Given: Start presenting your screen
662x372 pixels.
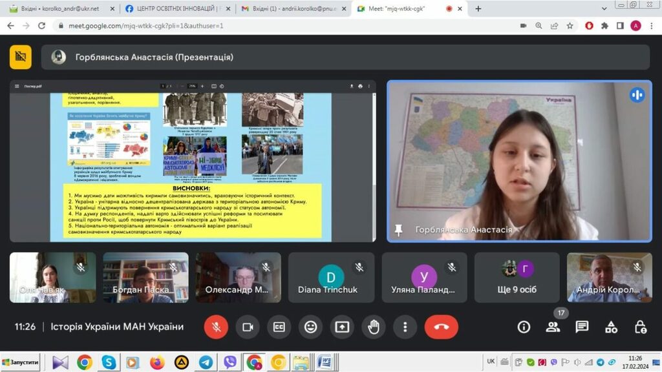Looking at the screenshot, I should pyautogui.click(x=342, y=327).
